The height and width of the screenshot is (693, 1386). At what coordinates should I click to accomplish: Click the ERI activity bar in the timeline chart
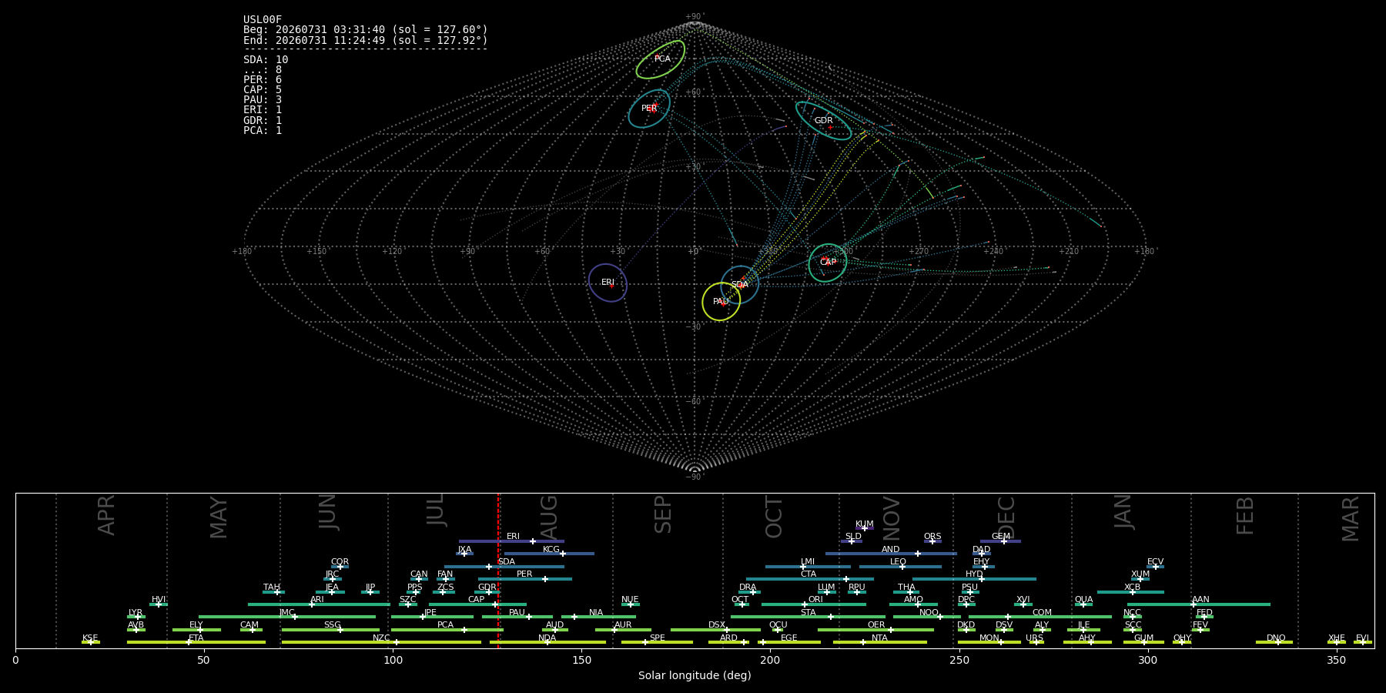coord(511,541)
